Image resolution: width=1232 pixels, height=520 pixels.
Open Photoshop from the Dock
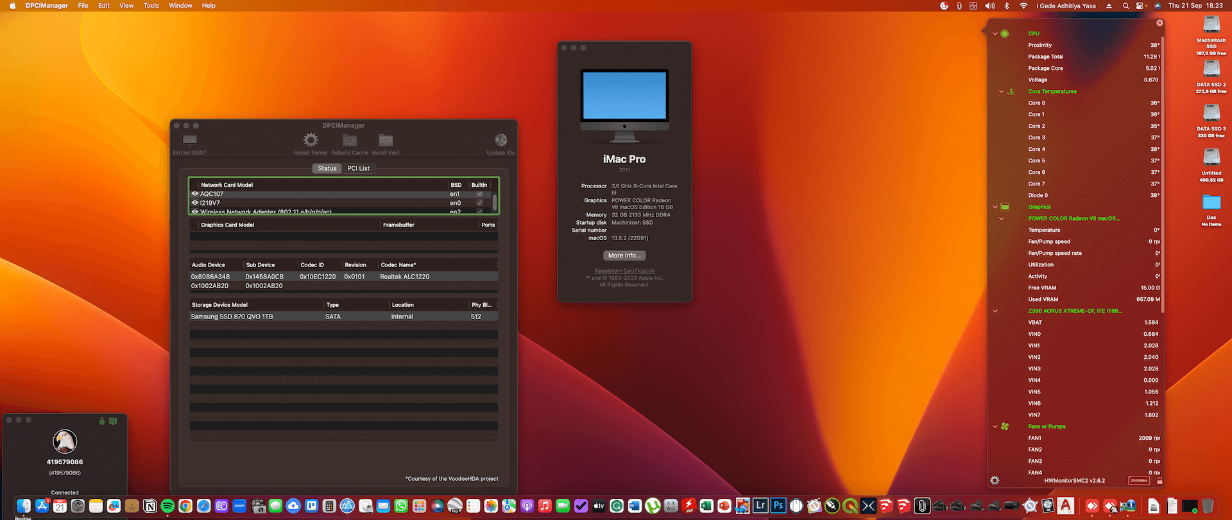coord(778,506)
